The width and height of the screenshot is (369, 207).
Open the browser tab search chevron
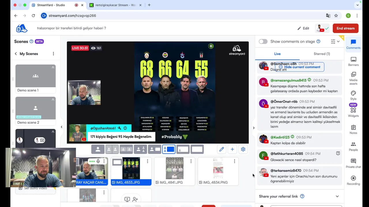(358, 5)
